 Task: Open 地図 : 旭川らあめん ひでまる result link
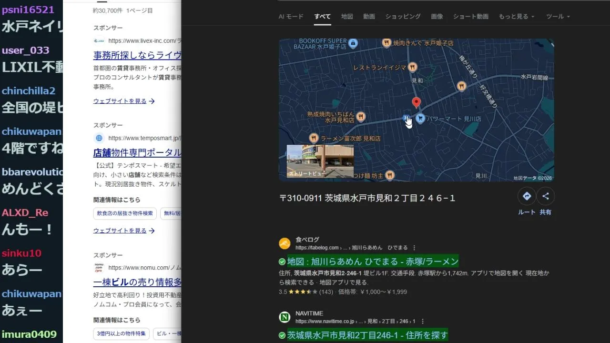click(x=373, y=261)
